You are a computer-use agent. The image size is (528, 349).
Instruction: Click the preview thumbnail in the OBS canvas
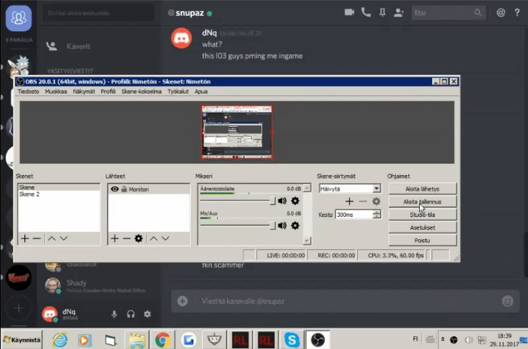click(237, 132)
